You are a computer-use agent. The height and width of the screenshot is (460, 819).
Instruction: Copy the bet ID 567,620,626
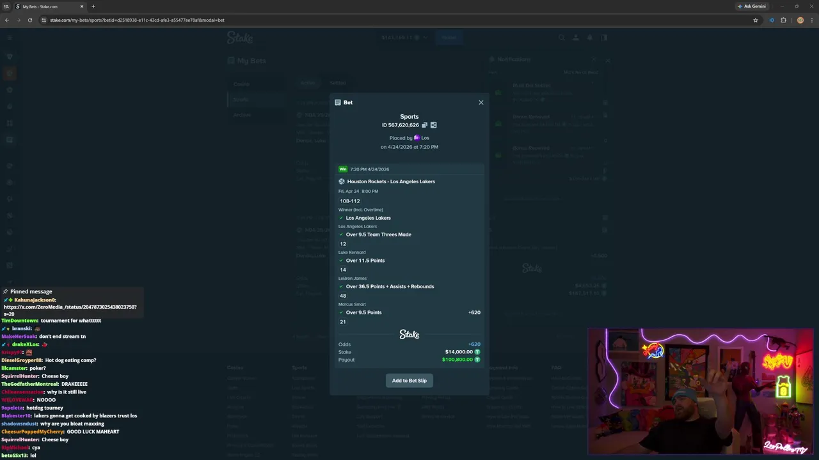click(x=424, y=125)
